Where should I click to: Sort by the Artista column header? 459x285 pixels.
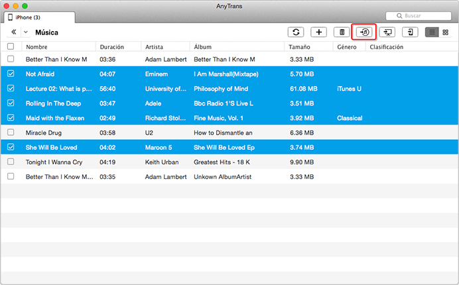[154, 47]
